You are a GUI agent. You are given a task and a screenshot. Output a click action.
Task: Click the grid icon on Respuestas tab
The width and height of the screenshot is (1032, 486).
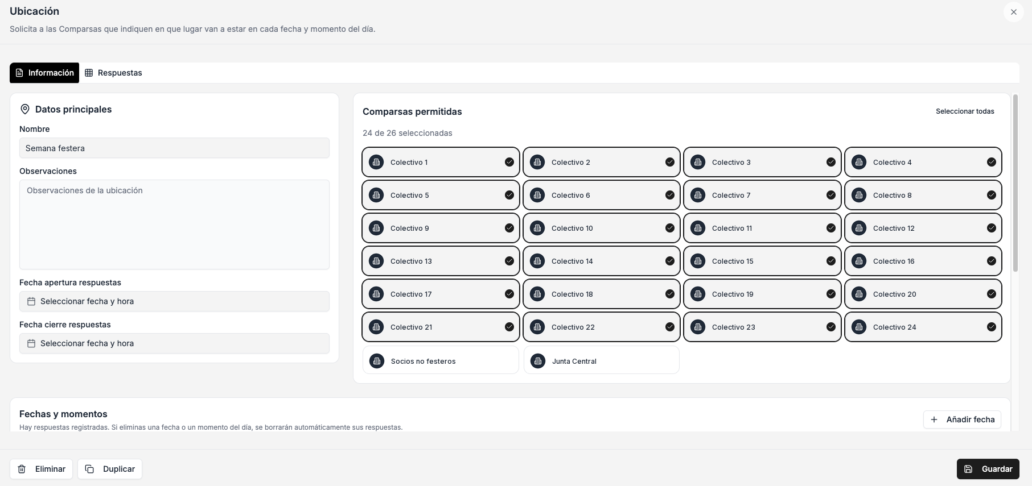89,73
